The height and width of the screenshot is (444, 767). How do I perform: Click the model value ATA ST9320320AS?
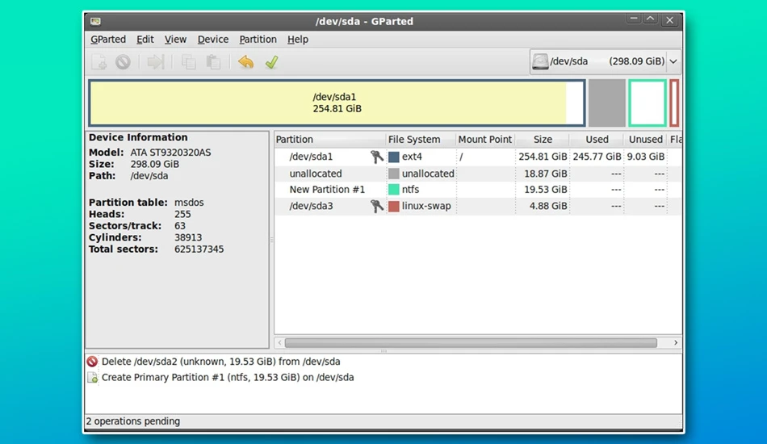pyautogui.click(x=170, y=153)
